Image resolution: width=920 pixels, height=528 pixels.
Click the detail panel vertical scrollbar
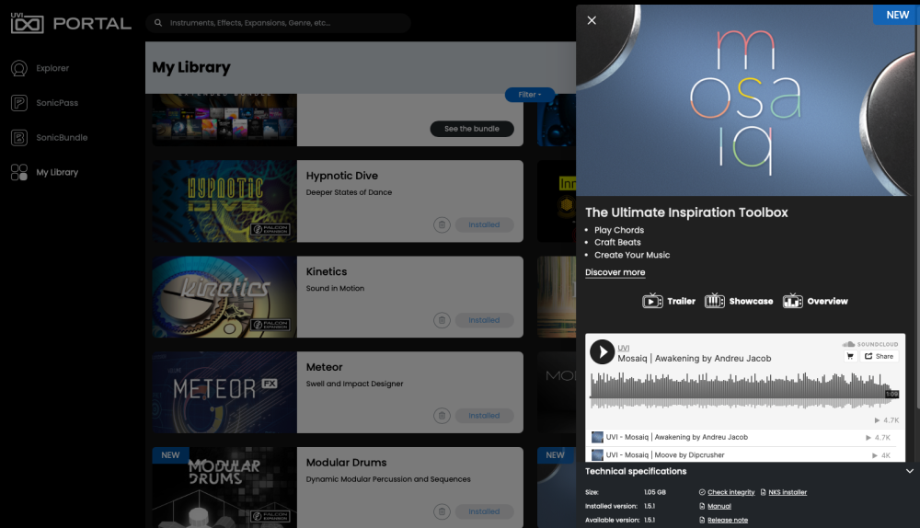(917, 205)
